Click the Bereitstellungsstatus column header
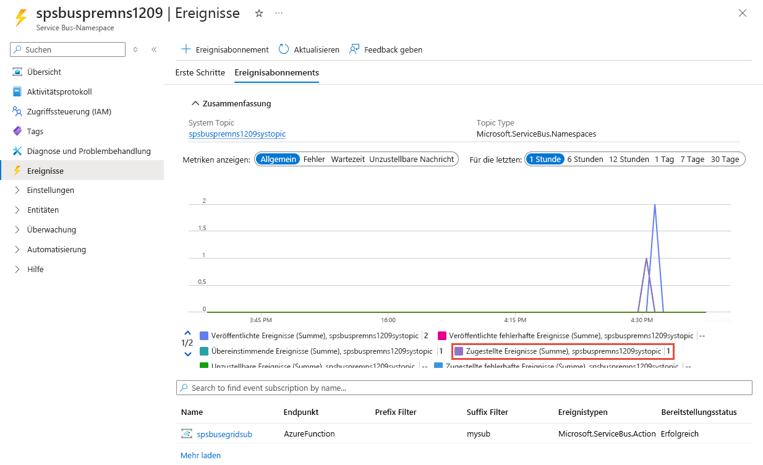763x465 pixels. click(x=699, y=412)
